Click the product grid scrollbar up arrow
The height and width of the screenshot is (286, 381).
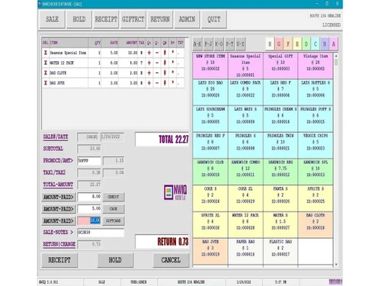coord(336,56)
